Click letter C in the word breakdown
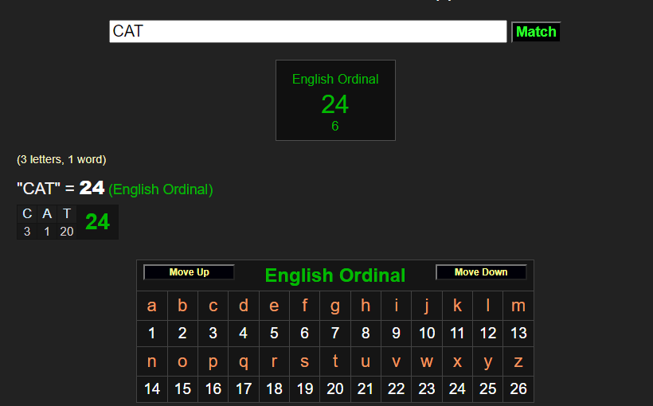This screenshot has height=406, width=653. pyautogui.click(x=27, y=213)
